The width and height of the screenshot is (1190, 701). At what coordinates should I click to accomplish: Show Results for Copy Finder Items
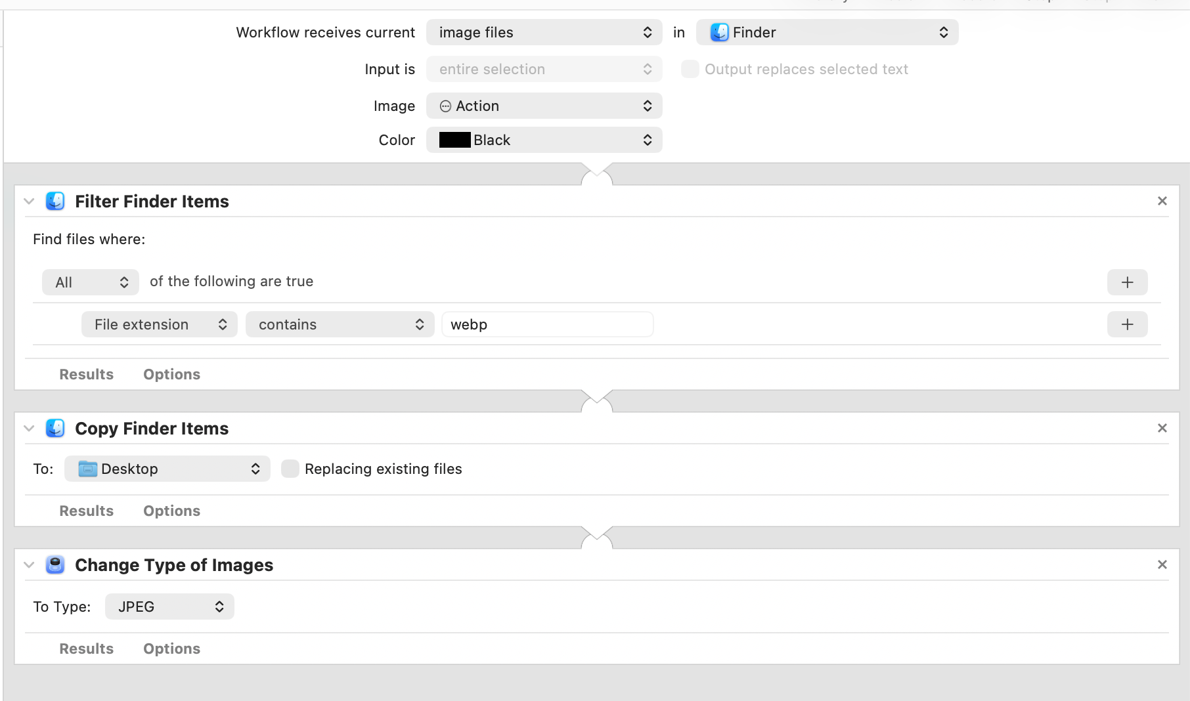[87, 511]
